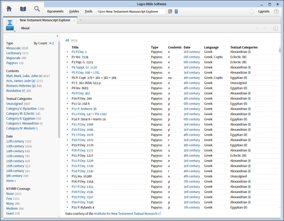Click the panel info icon
This screenshot has width=284, height=221.
(275, 28)
